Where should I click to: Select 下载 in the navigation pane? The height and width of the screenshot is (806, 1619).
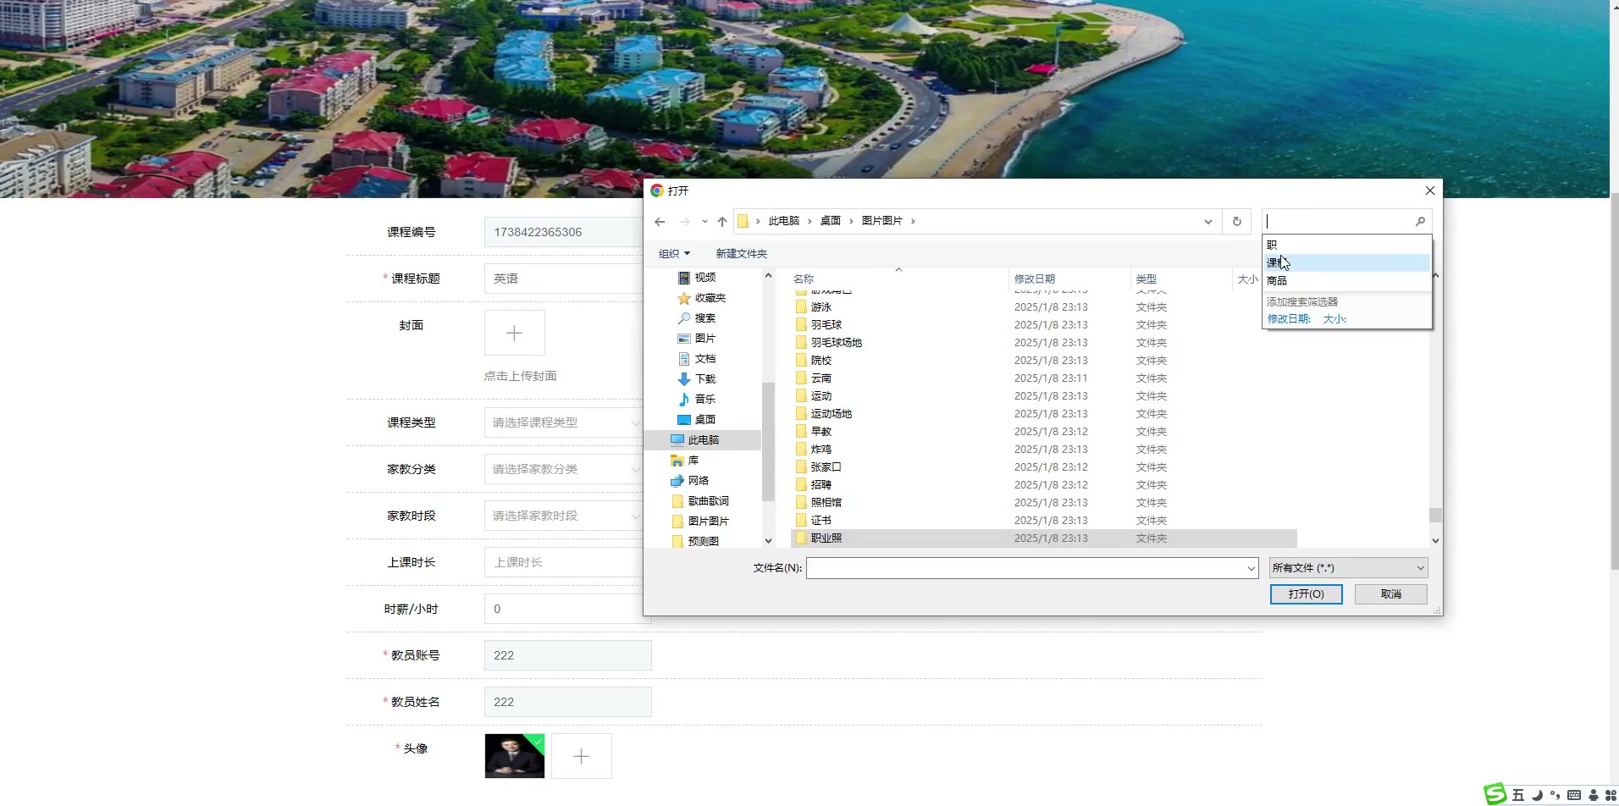[705, 379]
